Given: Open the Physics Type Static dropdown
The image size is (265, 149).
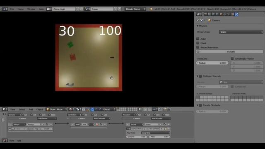Looking at the screenshot, I should tap(241, 32).
